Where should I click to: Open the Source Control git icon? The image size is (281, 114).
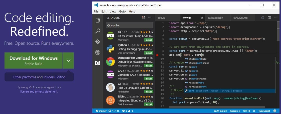tap(98, 42)
